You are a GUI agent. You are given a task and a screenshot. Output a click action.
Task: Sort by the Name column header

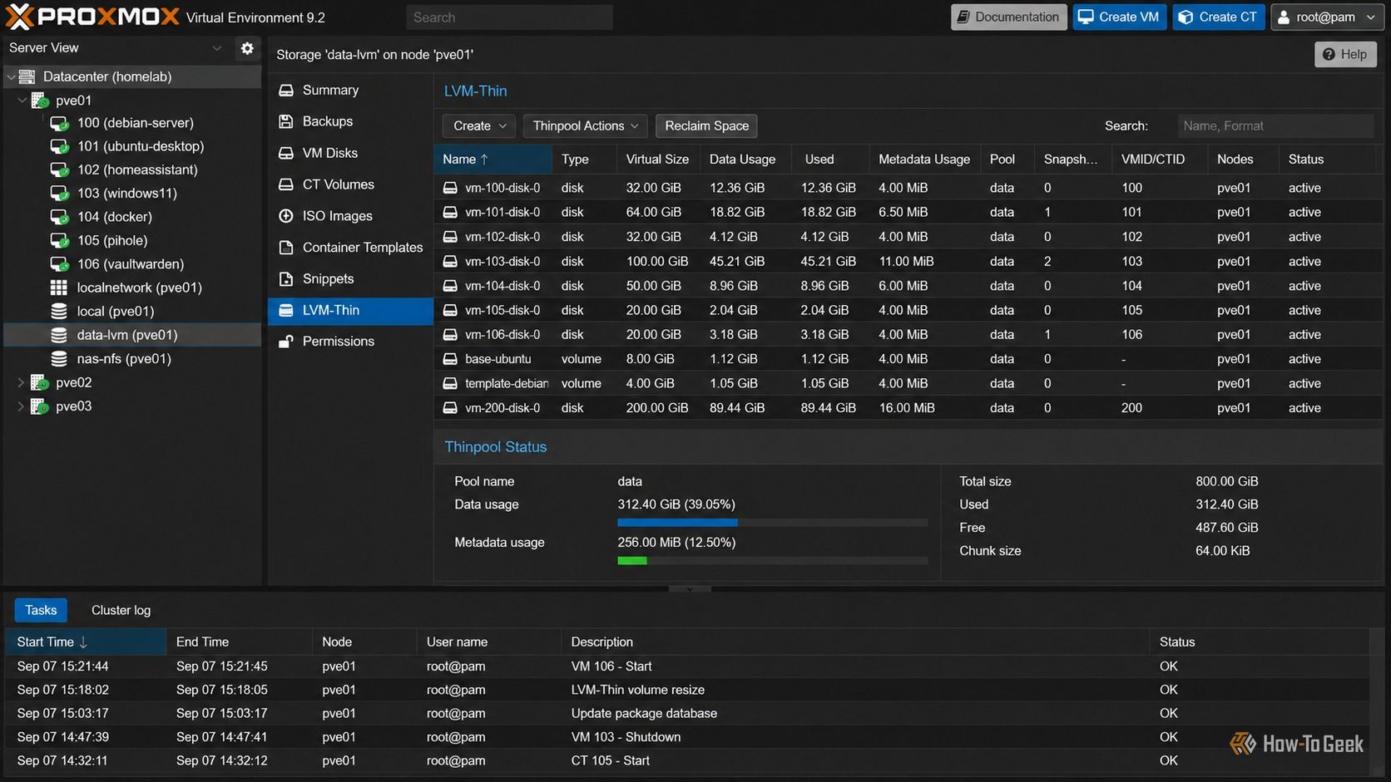tap(493, 160)
